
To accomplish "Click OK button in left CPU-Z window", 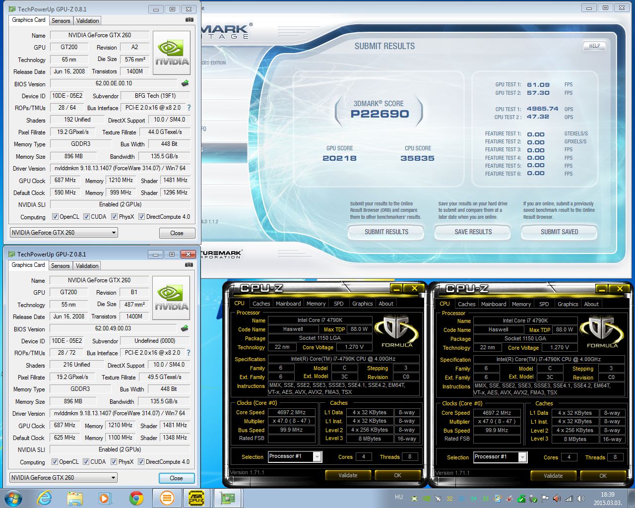I will pyautogui.click(x=397, y=475).
